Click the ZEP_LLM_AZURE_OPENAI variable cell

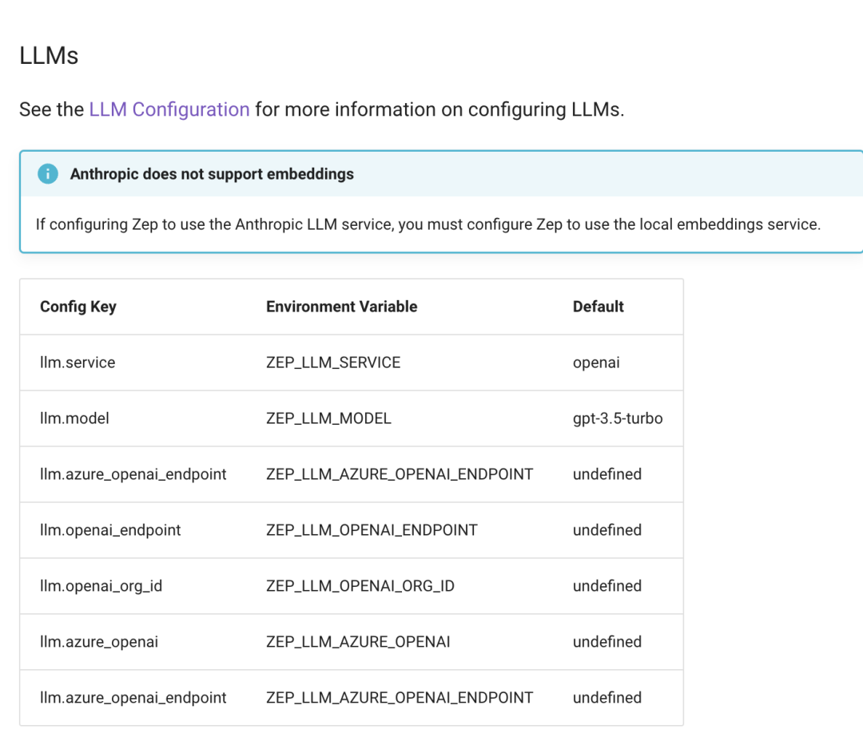[358, 642]
